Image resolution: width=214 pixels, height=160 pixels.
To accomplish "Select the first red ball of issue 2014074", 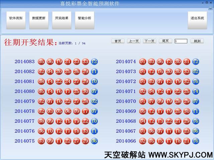I will pyautogui.click(x=143, y=62).
